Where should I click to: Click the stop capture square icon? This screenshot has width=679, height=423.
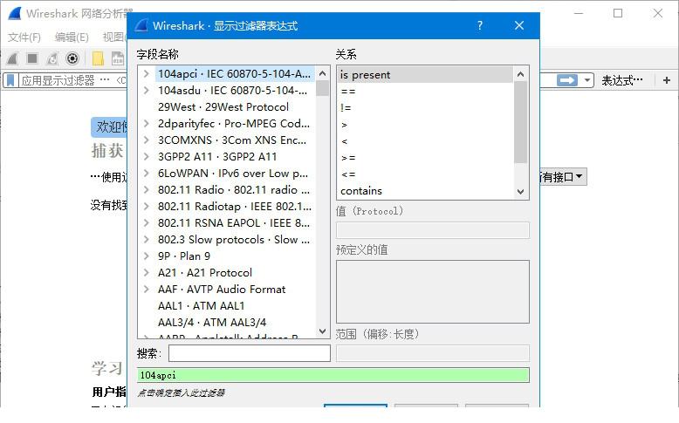click(x=32, y=58)
